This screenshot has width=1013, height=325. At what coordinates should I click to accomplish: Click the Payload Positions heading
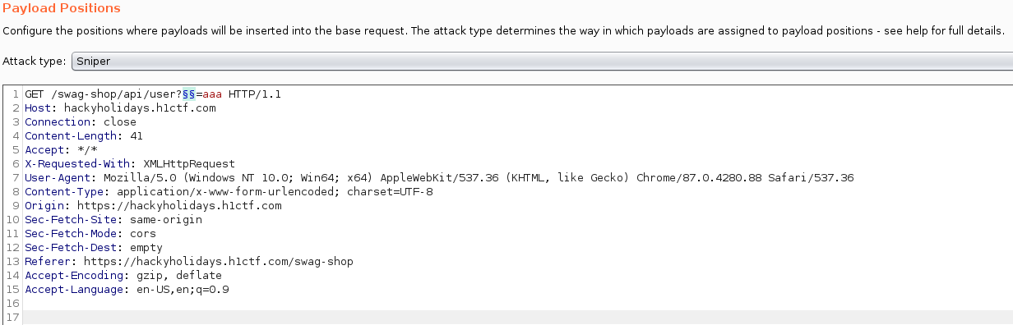click(62, 8)
